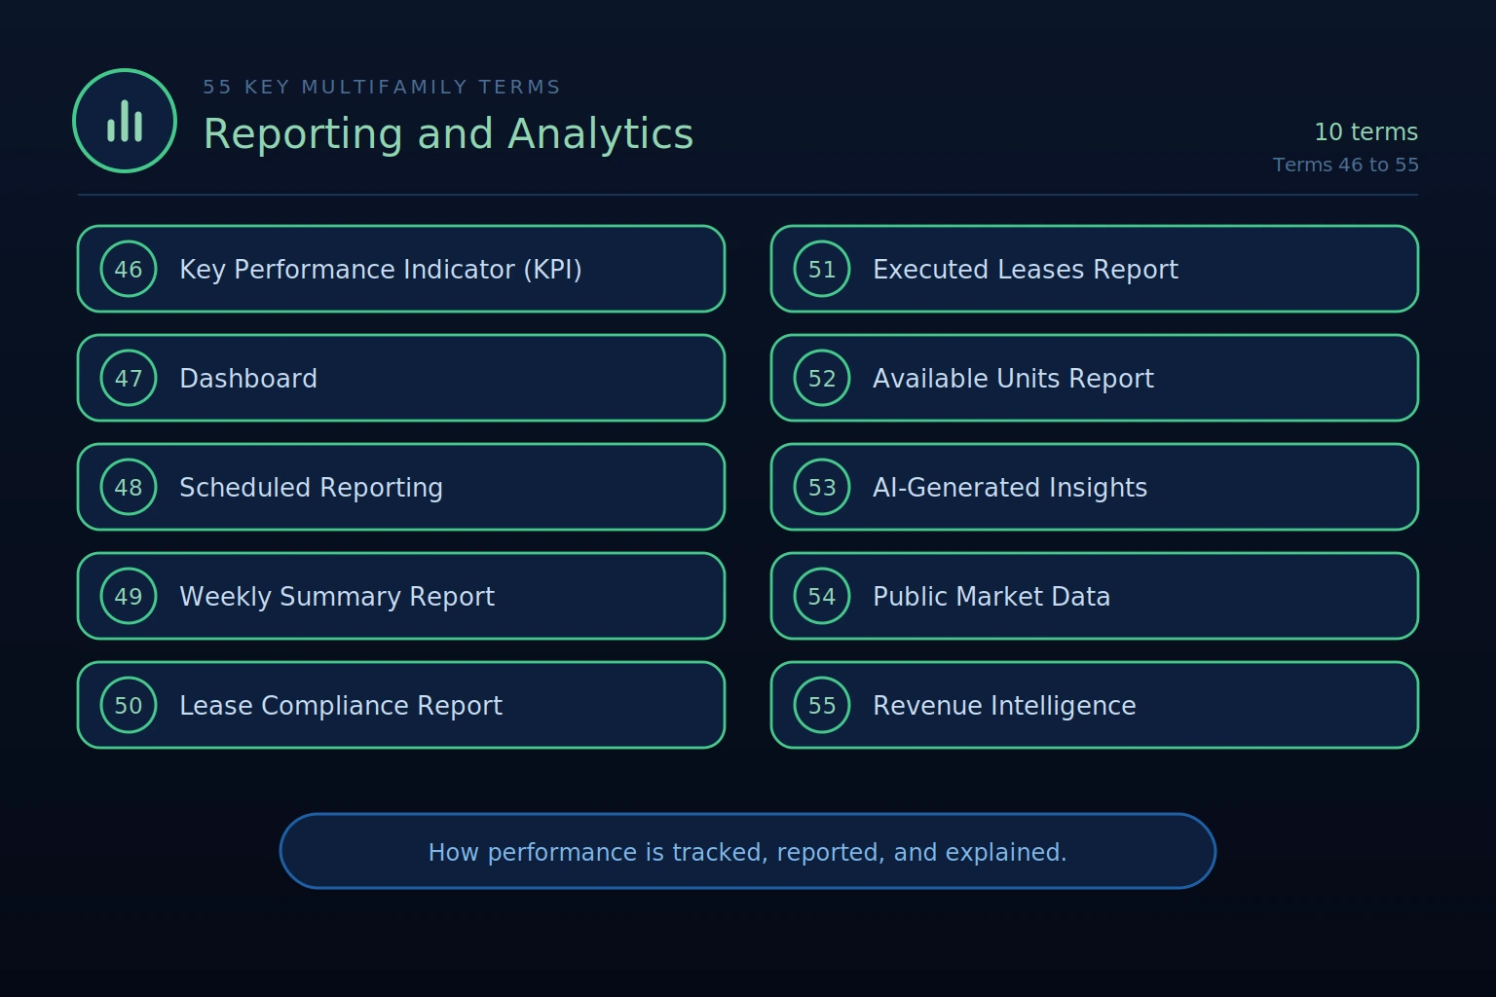The image size is (1496, 997).
Task: Click the number 50 circle badge
Action: [x=129, y=705]
